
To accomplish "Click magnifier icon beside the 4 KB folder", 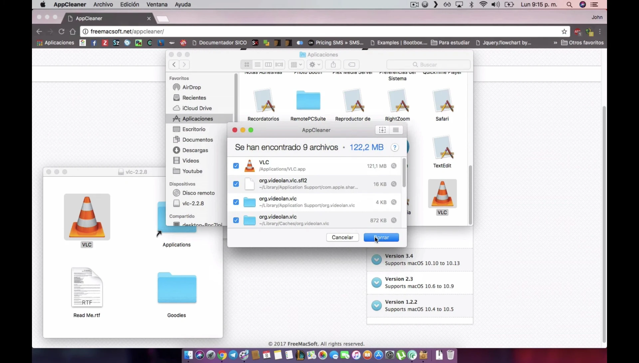I will [x=394, y=202].
